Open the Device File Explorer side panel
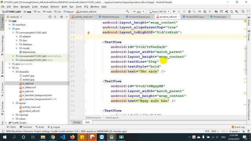Screen dimensions: 251x141 pos(249,110)
